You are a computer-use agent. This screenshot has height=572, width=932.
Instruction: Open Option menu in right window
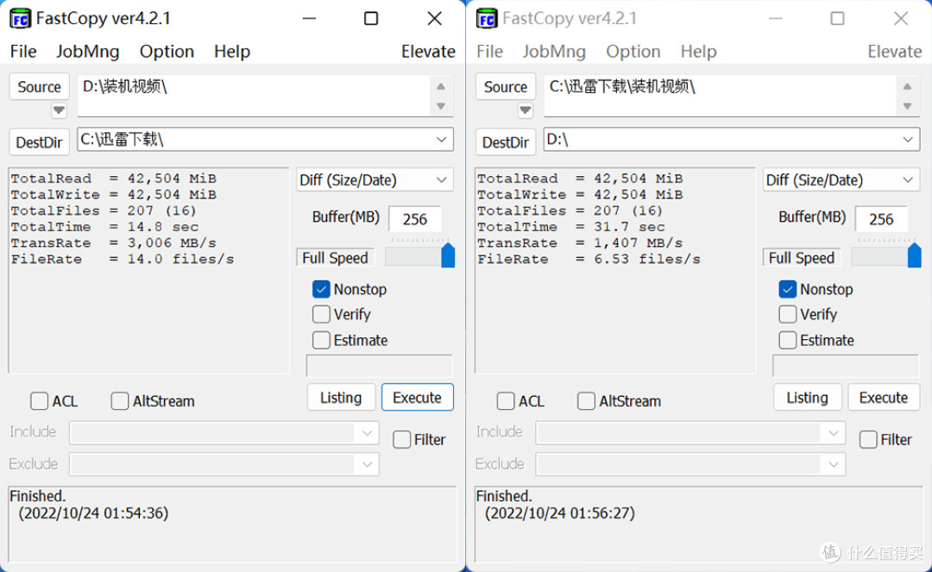click(633, 52)
